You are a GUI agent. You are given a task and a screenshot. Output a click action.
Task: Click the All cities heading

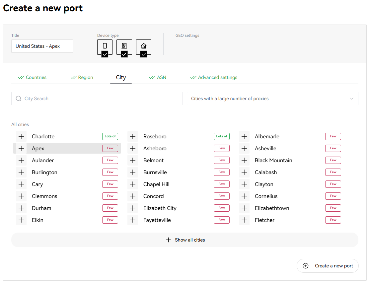click(x=20, y=124)
